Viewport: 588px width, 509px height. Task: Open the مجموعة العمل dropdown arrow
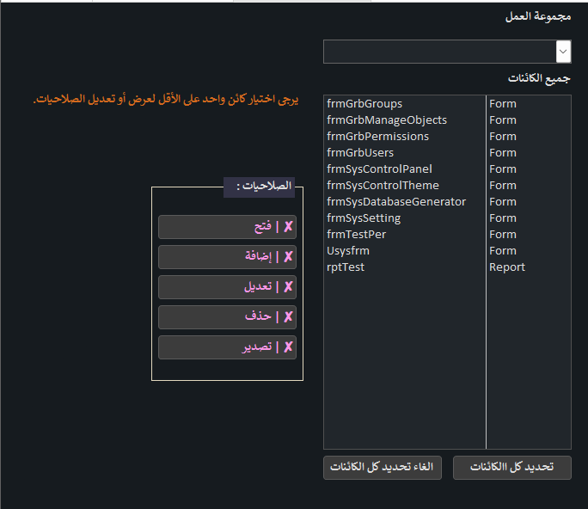click(x=563, y=52)
